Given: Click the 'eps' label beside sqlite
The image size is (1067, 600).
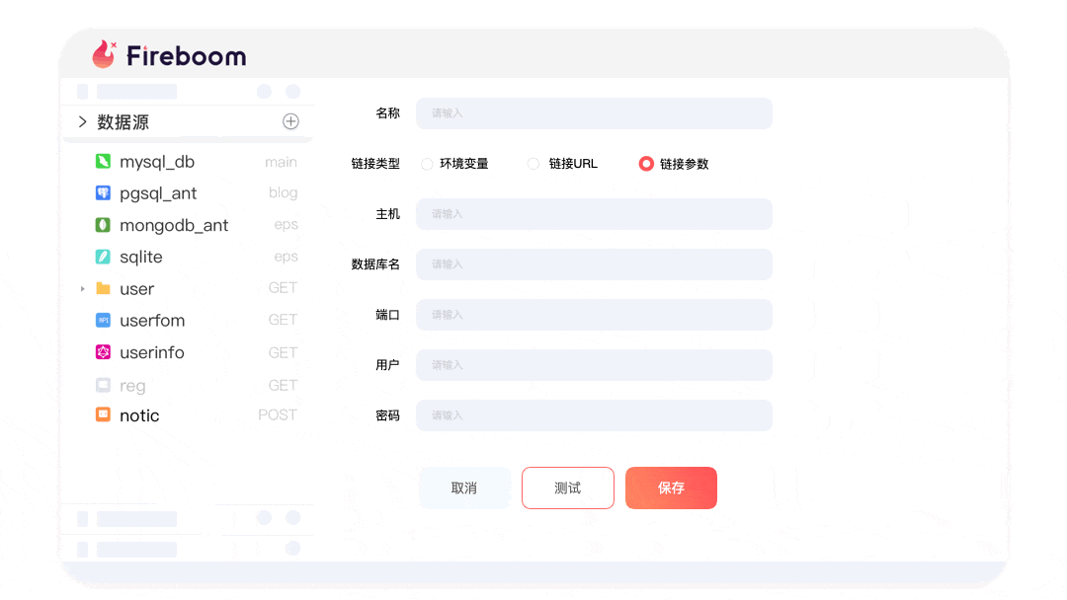Looking at the screenshot, I should point(286,257).
